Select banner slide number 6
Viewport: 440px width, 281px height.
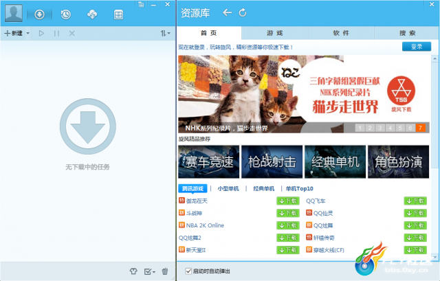[x=410, y=128]
